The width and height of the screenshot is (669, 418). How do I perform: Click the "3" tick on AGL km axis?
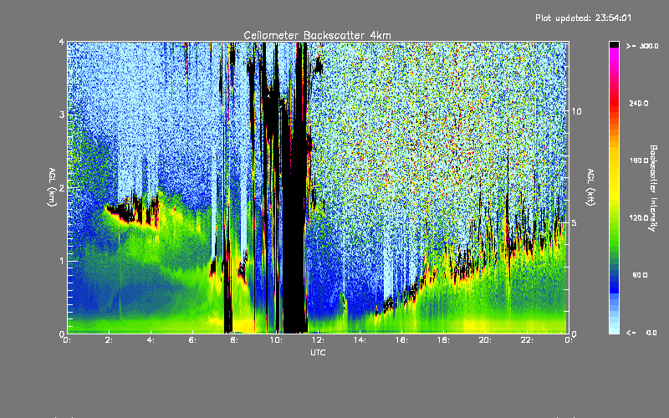62,115
